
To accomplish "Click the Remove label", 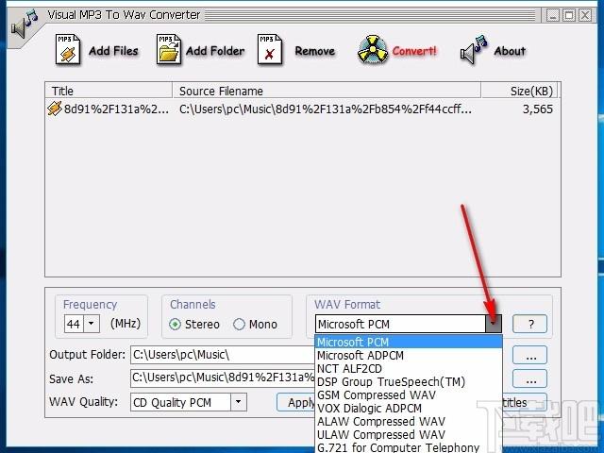I will tap(314, 51).
